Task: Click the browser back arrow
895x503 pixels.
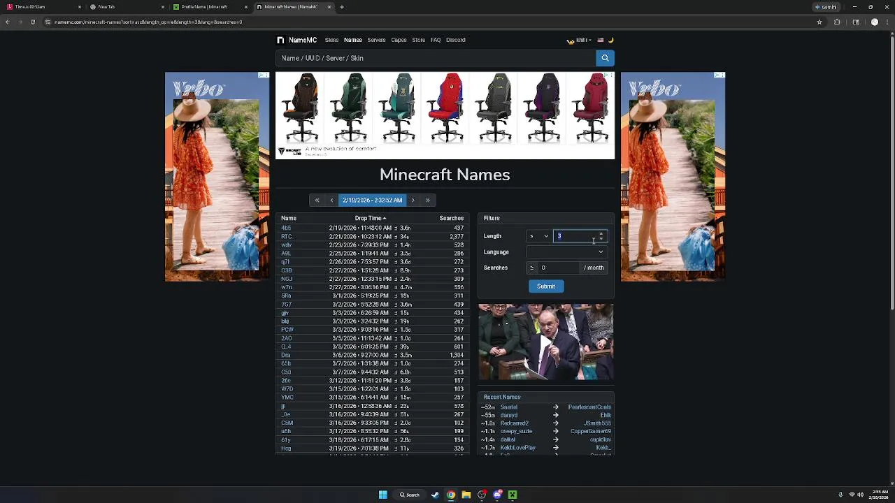Action: pyautogui.click(x=8, y=22)
